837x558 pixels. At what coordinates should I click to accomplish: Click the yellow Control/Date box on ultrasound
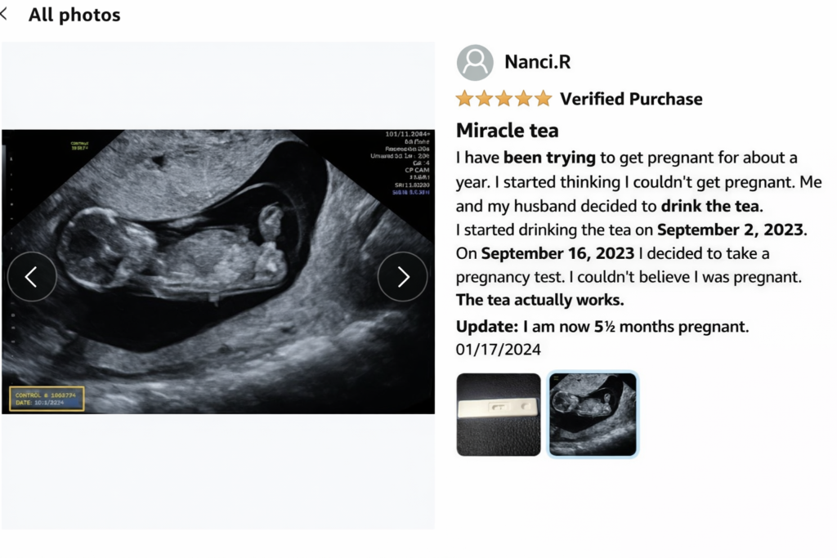pos(47,399)
